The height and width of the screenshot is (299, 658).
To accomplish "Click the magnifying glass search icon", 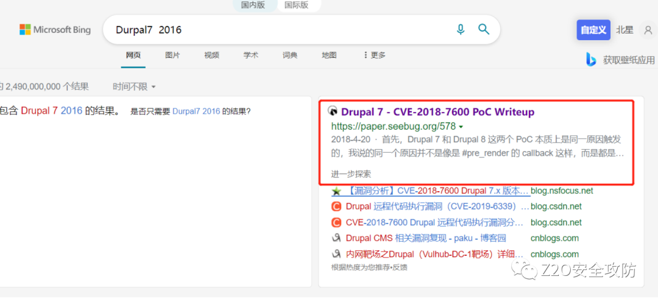I will click(484, 29).
